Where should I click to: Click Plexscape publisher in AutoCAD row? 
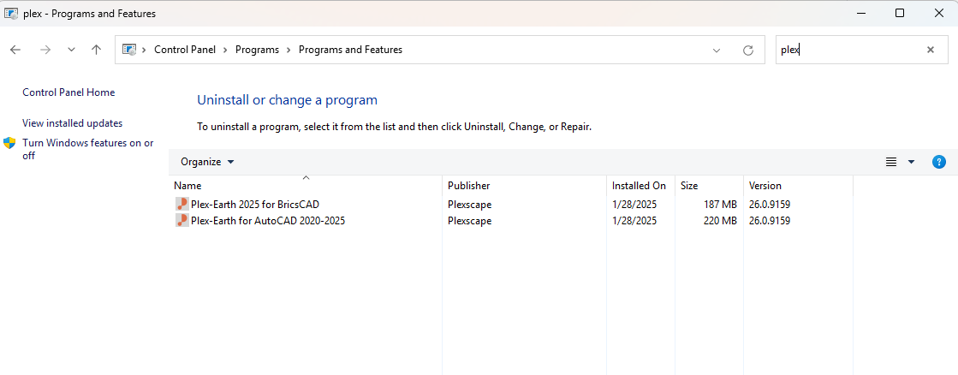click(x=469, y=221)
